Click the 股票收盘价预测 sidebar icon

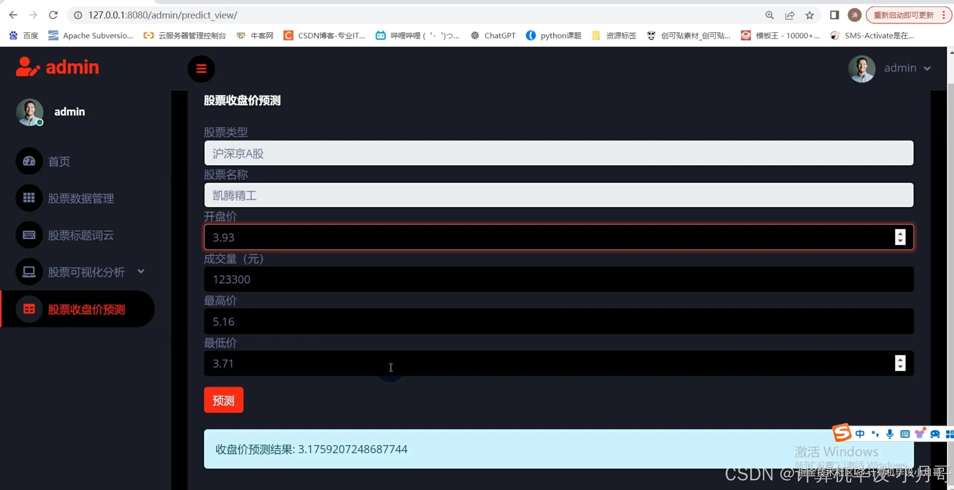[x=29, y=309]
